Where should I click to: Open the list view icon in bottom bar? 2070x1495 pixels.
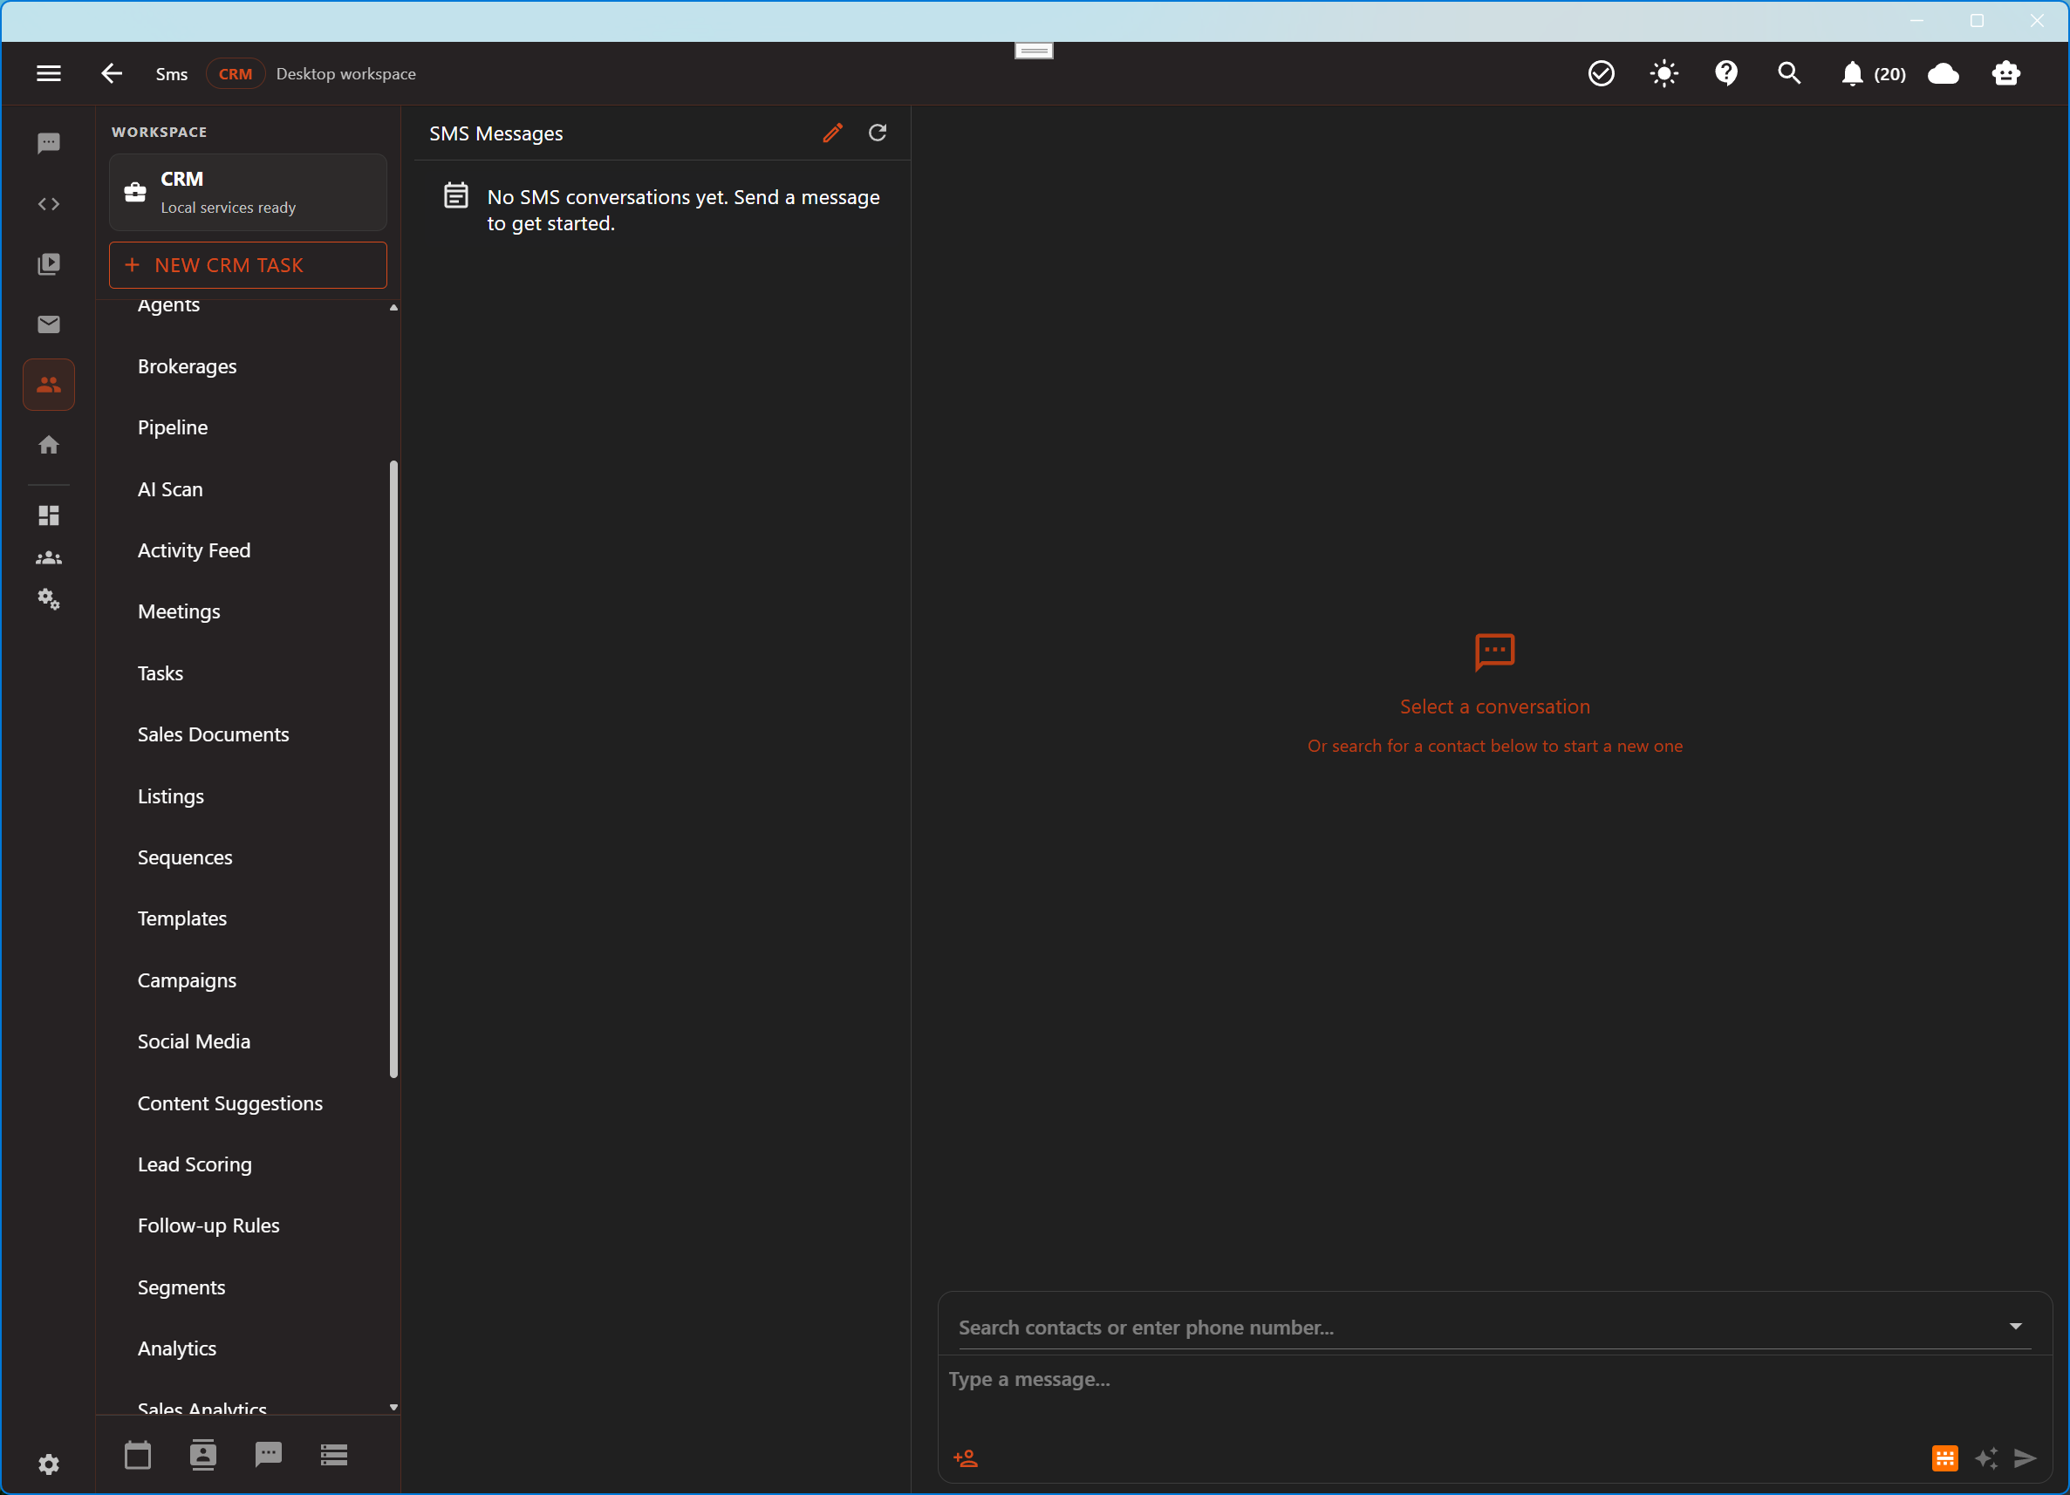pyautogui.click(x=334, y=1455)
